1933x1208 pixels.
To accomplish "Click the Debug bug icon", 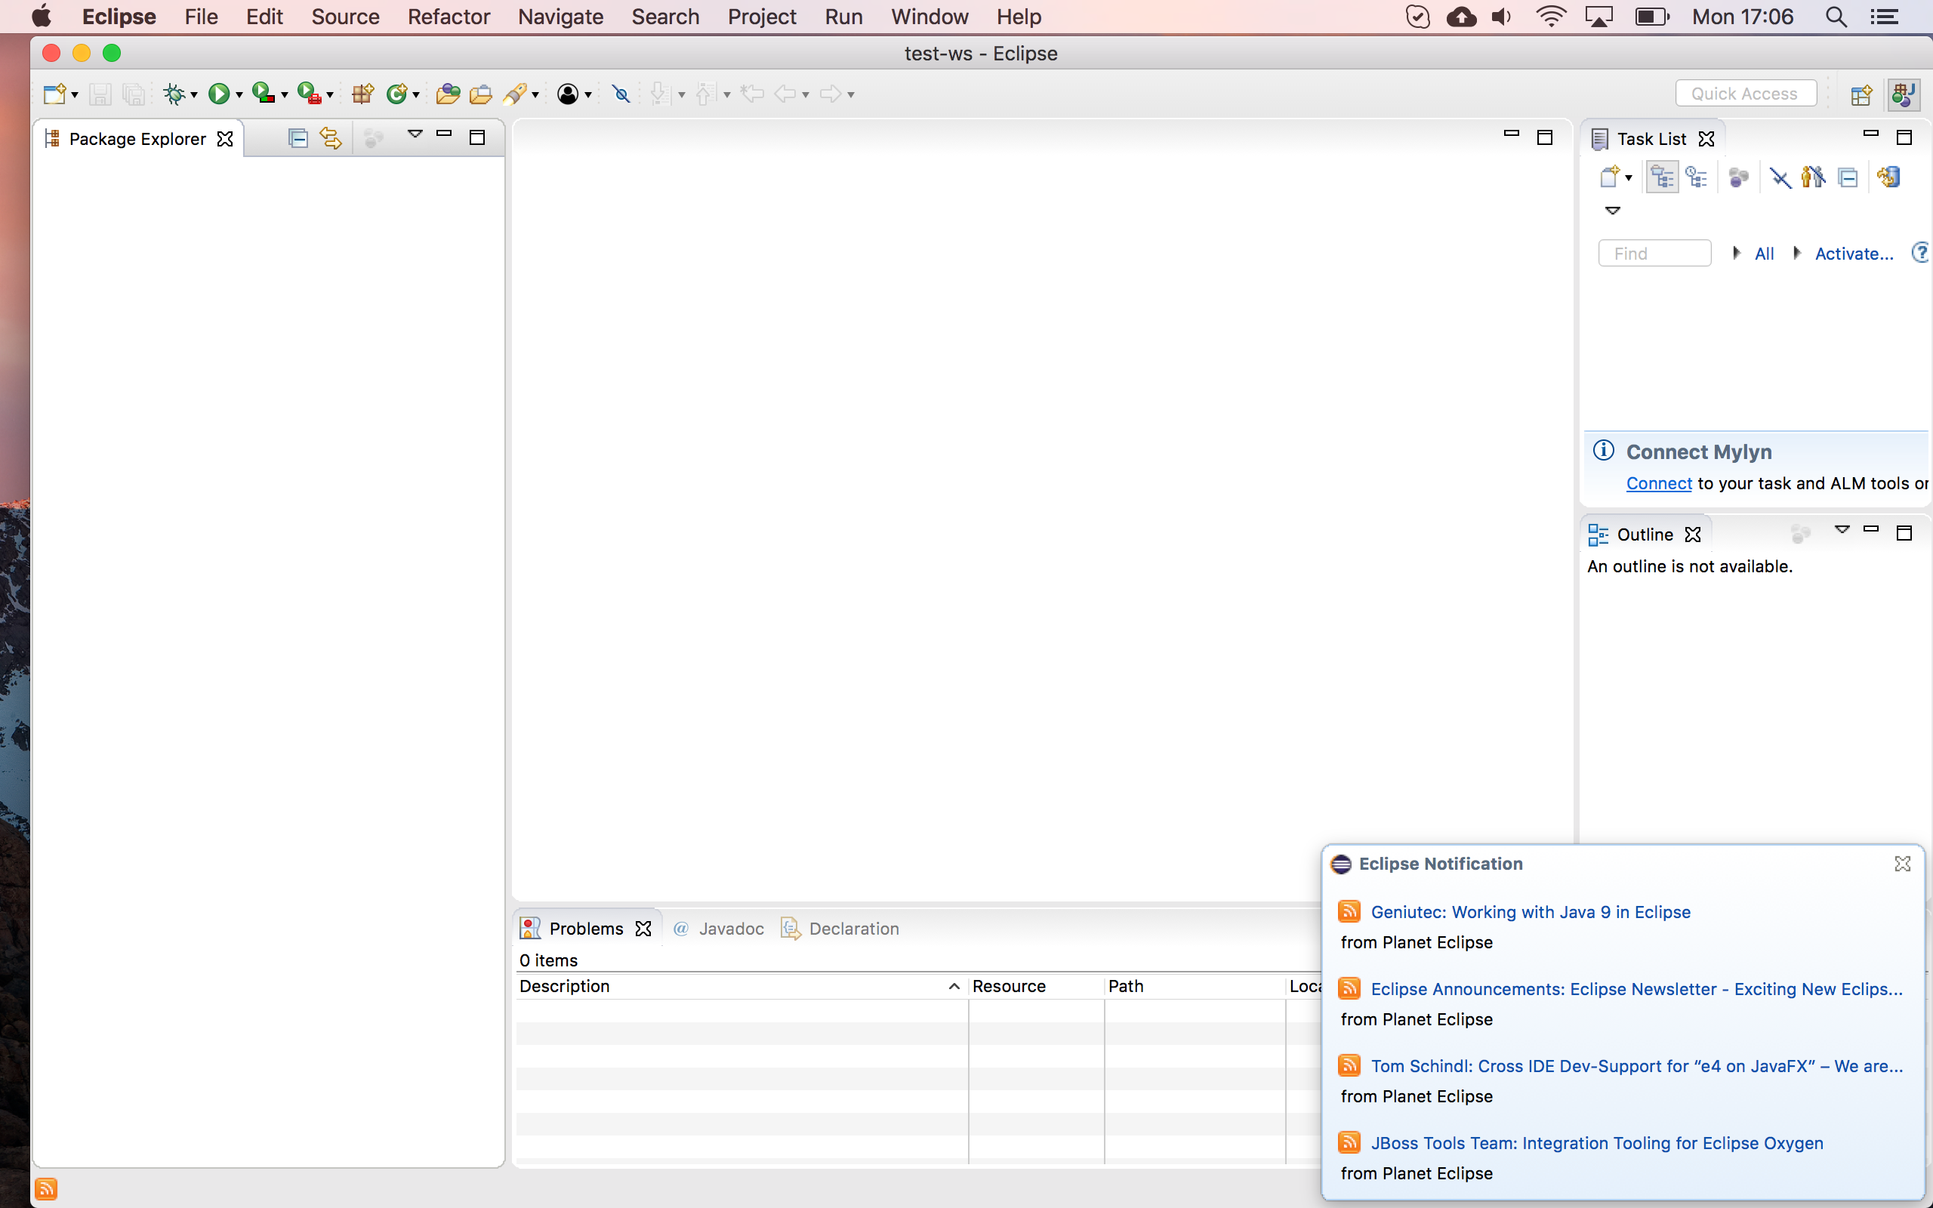I will click(174, 94).
